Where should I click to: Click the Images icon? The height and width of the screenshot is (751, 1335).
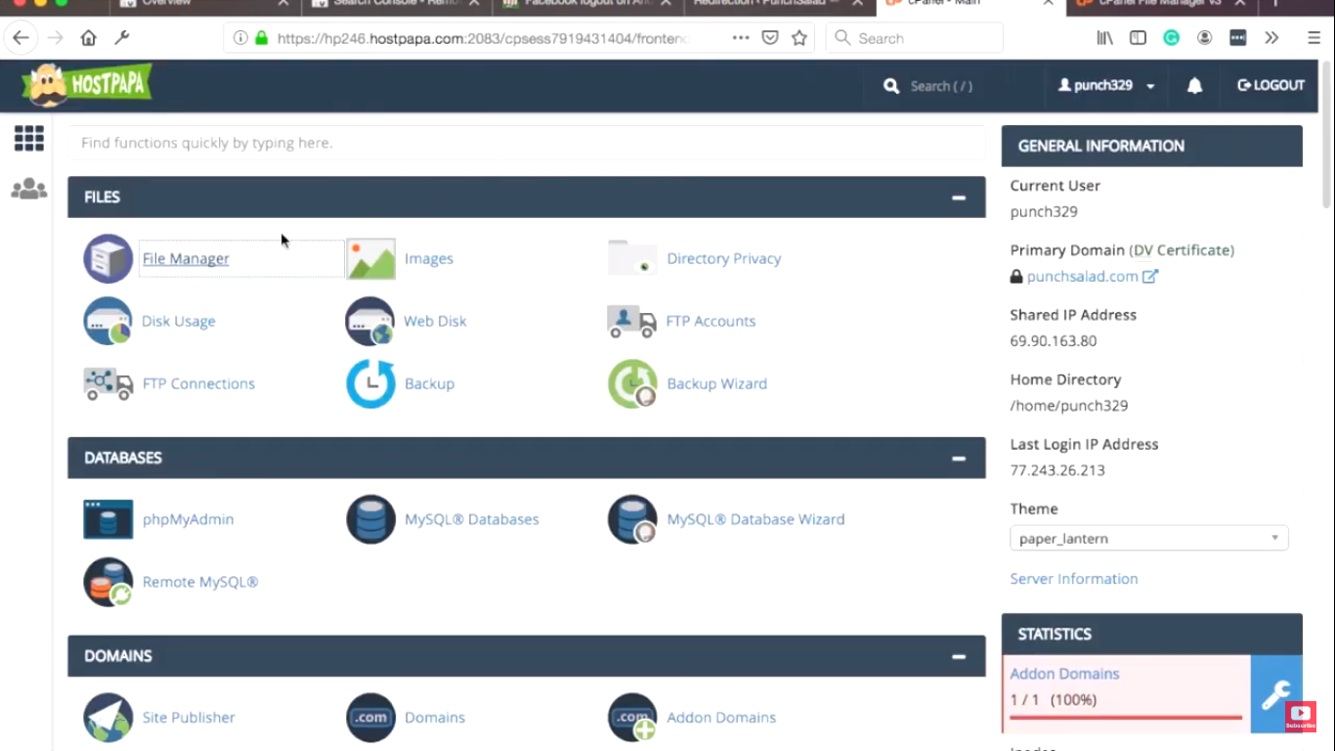[370, 259]
